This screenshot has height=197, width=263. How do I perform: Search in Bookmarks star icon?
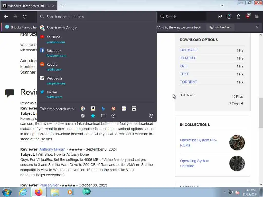[93, 116]
